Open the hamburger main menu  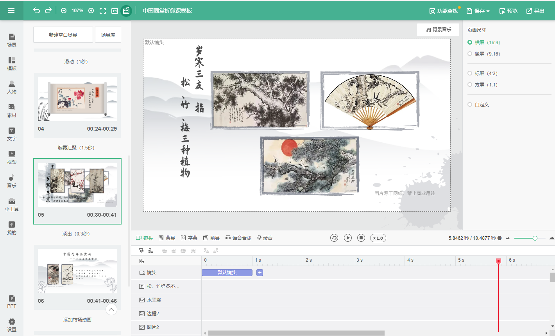[11, 11]
